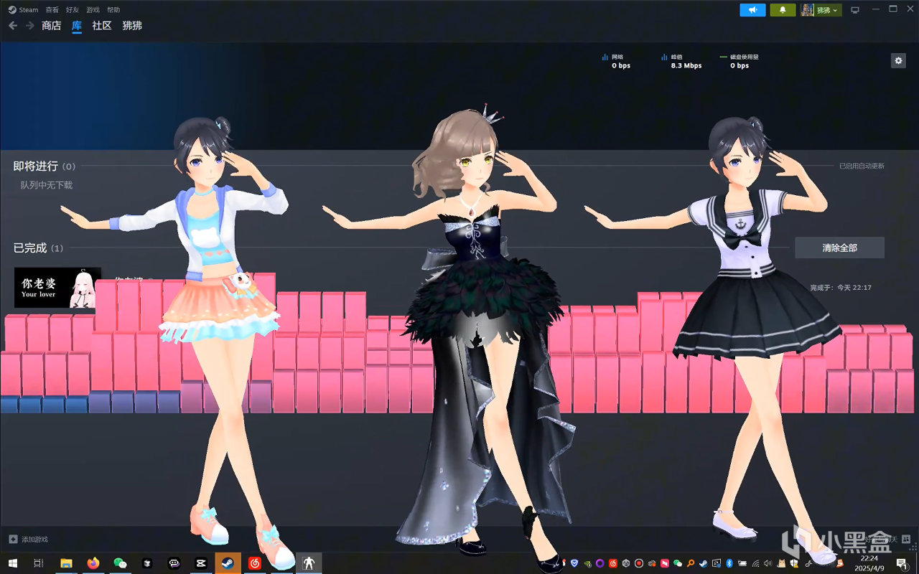
Task: Switch to the 库 tab
Action: tap(77, 26)
